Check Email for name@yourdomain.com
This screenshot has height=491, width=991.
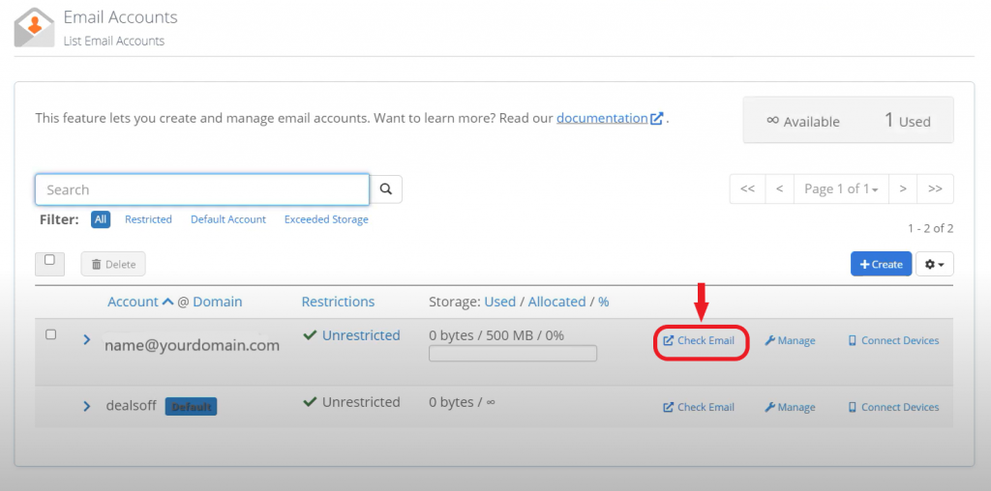click(699, 341)
